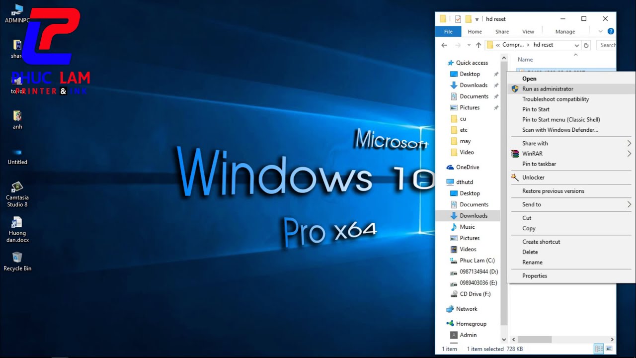Switch to the Home ribbon tab
This screenshot has width=636, height=358.
click(475, 31)
